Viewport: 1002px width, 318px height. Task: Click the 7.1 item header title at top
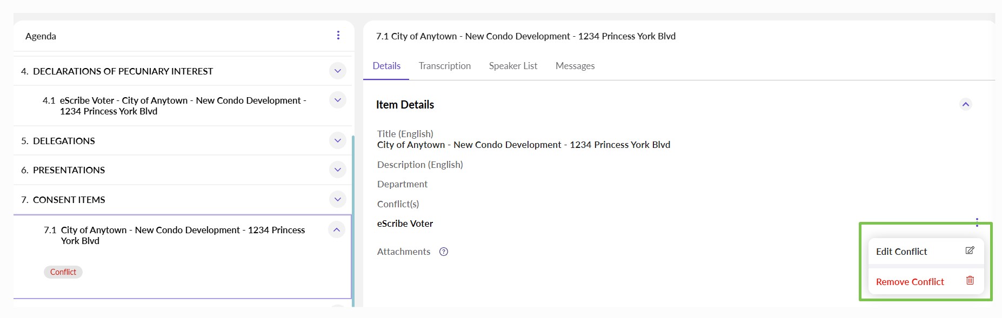pos(526,36)
